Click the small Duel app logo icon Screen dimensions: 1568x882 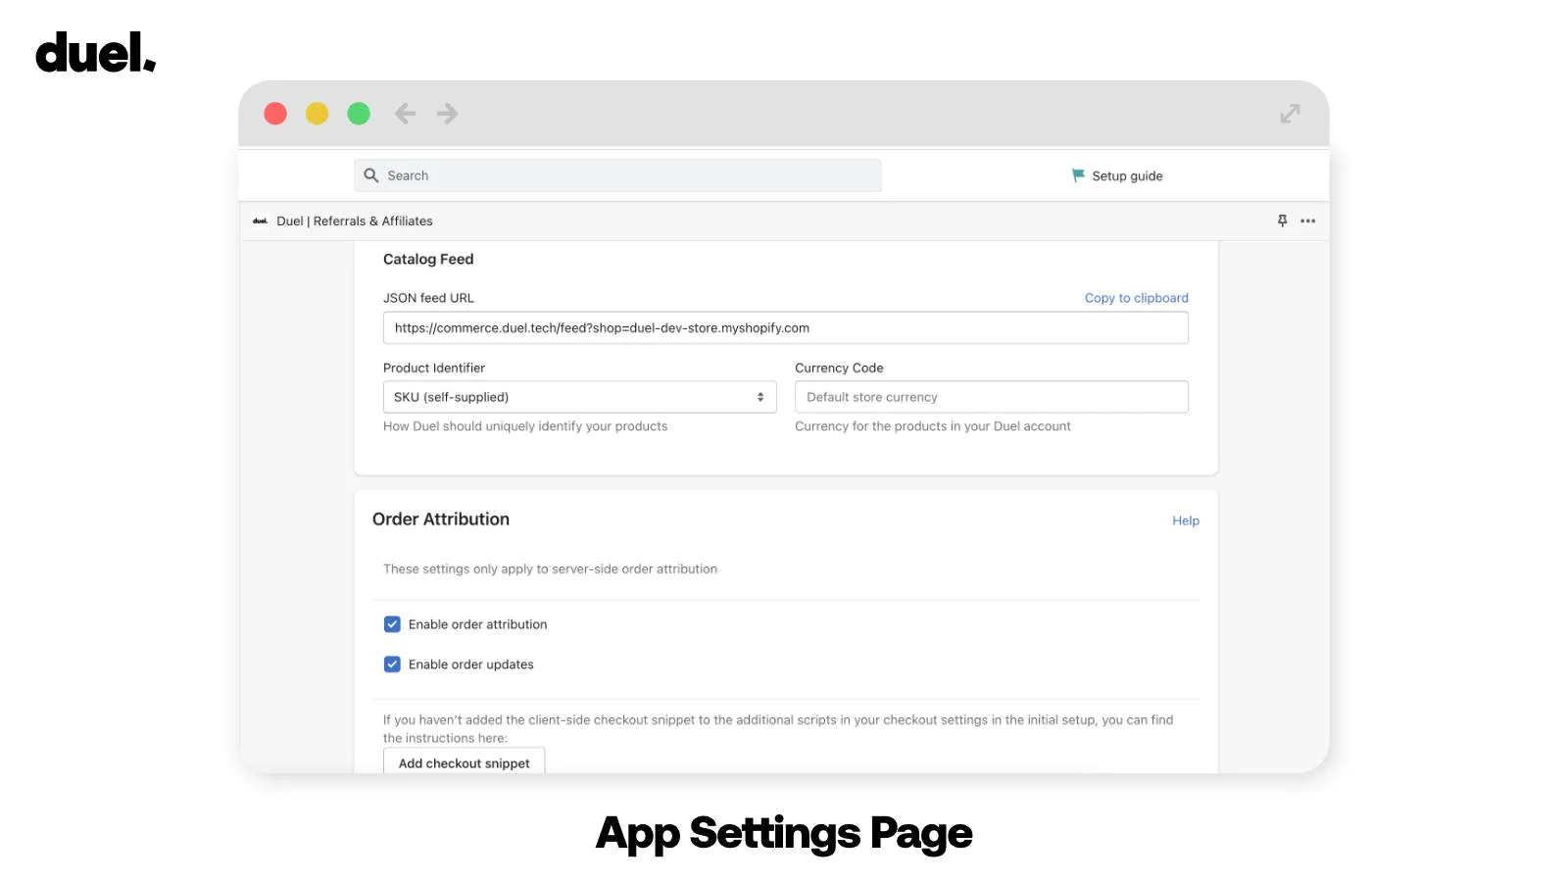[x=261, y=220]
